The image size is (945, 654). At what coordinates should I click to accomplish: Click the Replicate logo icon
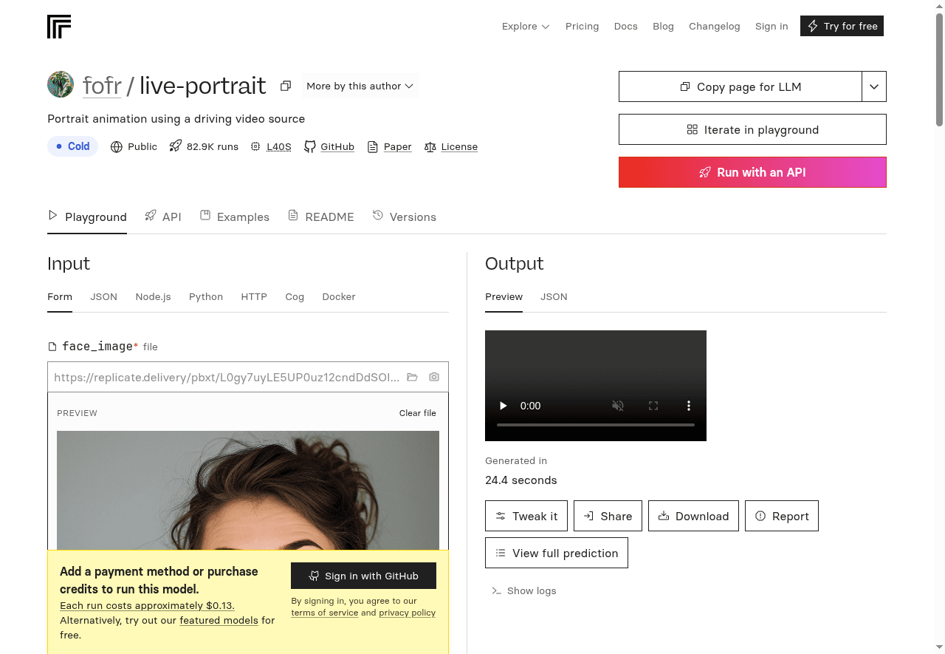(x=59, y=27)
